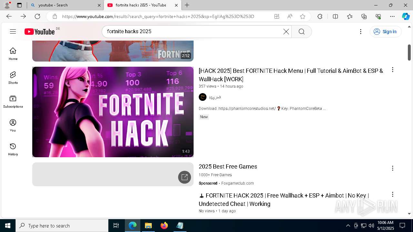Switch to the 'youtube - Search' tab
The height and width of the screenshot is (232, 413).
(x=65, y=5)
